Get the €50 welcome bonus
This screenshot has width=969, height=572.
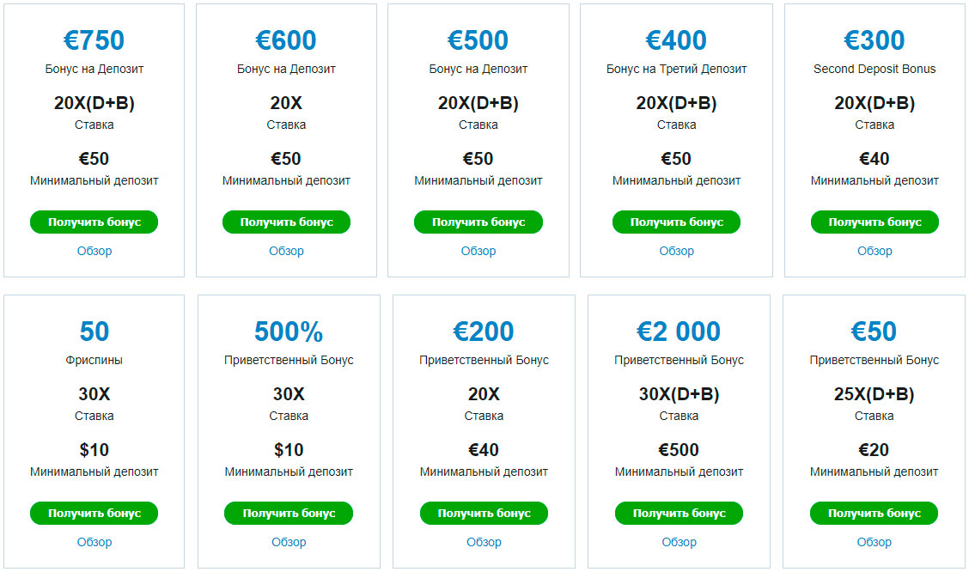point(874,514)
